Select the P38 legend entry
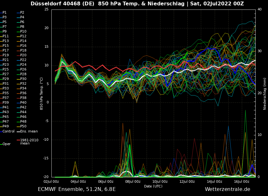Screen dimensions: 268x196 point(23,98)
